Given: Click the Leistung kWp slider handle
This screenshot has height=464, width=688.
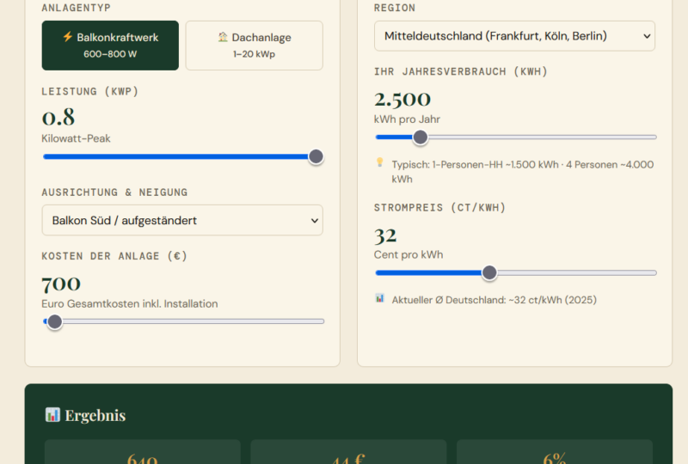Looking at the screenshot, I should (x=316, y=156).
